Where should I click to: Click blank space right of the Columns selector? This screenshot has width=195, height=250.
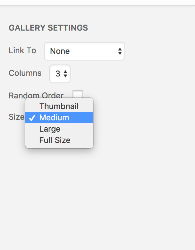click(x=131, y=74)
